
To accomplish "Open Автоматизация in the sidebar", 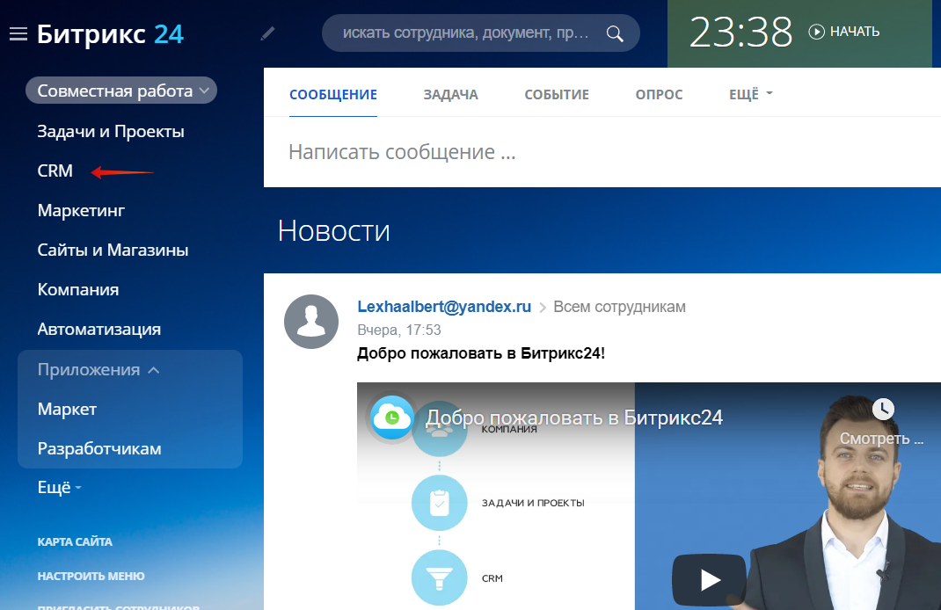I will (99, 330).
